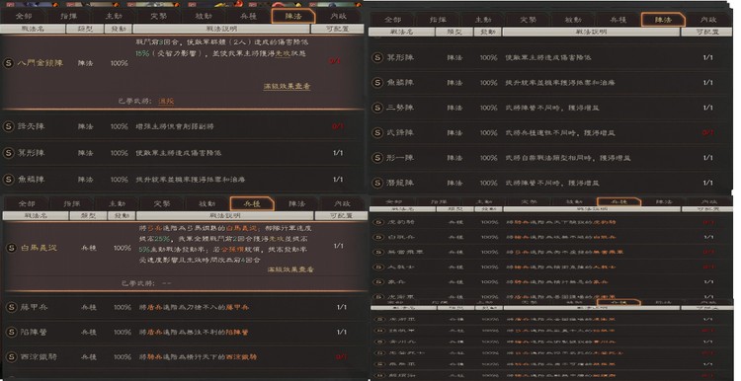The width and height of the screenshot is (741, 381).
Task: Select the active 陣法 tab in the 潛龍陣 panel
Action: 663,20
